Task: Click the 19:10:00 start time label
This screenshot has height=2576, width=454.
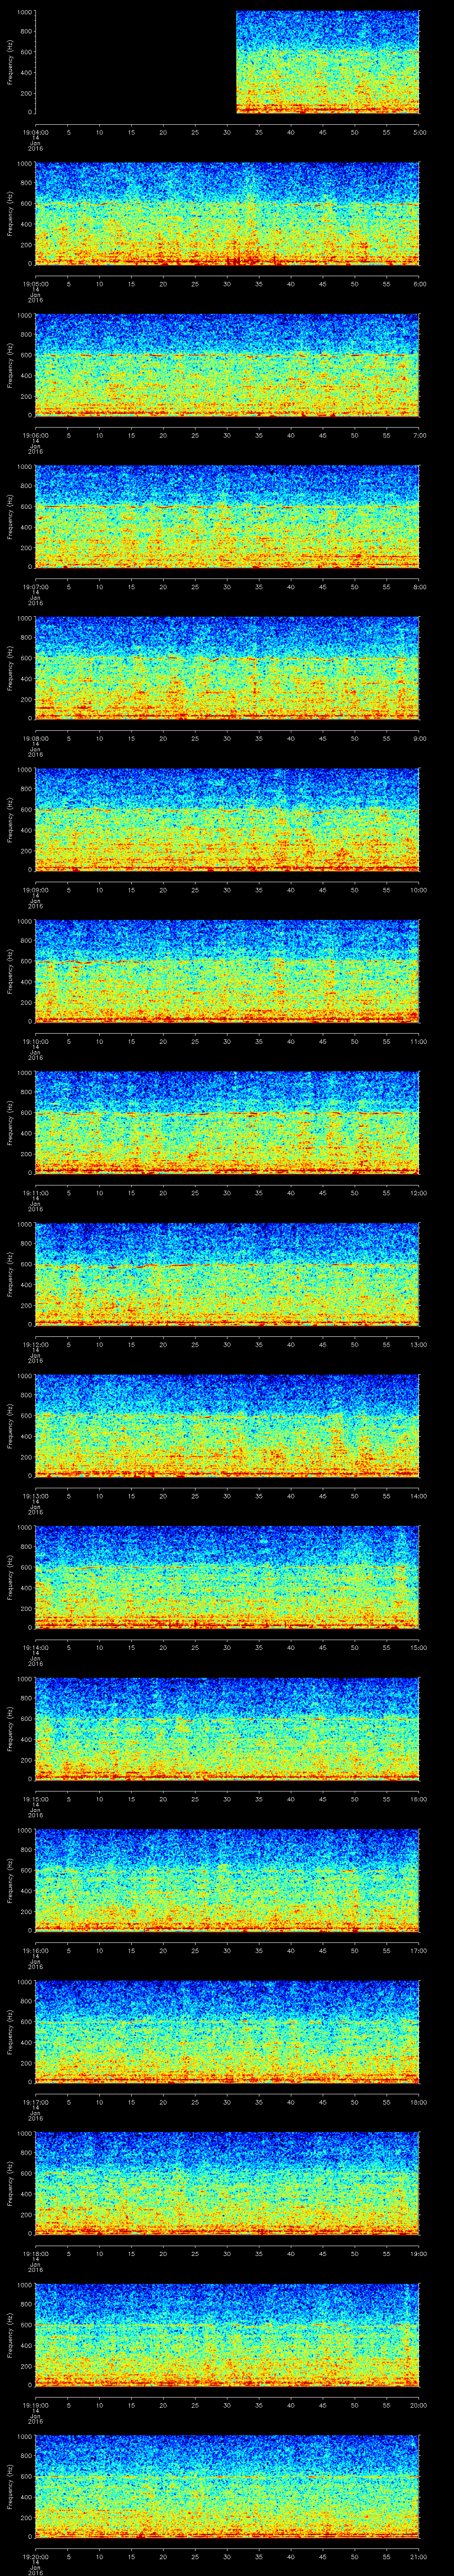Action: click(x=35, y=1041)
